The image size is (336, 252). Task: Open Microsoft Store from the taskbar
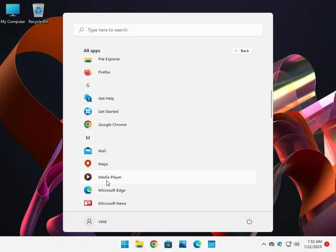tap(168, 244)
